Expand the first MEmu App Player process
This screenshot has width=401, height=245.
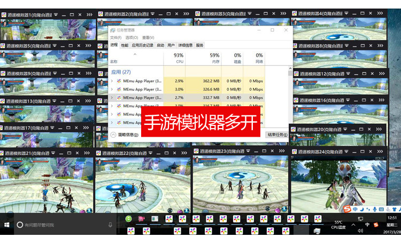112,81
